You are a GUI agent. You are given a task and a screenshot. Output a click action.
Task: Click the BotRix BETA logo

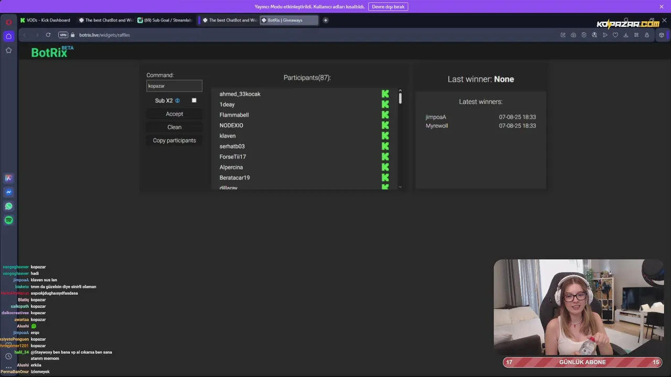52,52
